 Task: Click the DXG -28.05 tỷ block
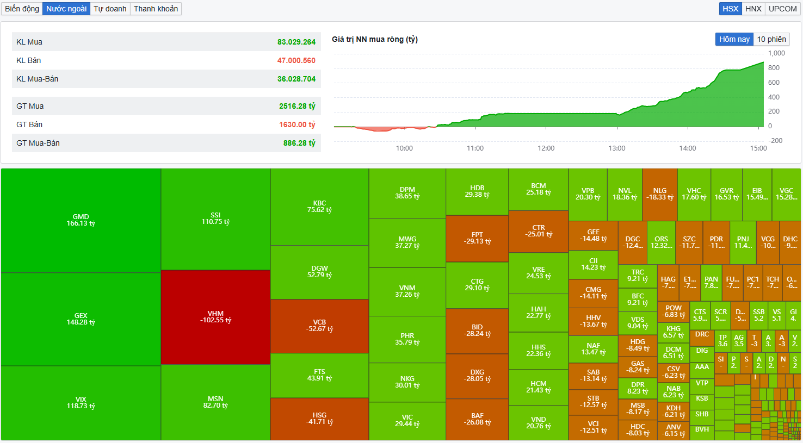[477, 376]
